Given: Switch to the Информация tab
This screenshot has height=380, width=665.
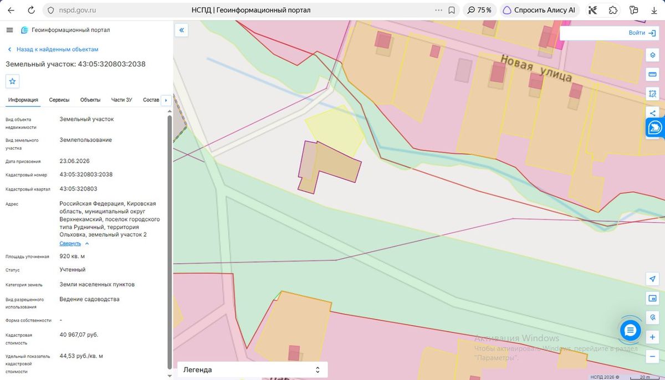Looking at the screenshot, I should point(23,100).
